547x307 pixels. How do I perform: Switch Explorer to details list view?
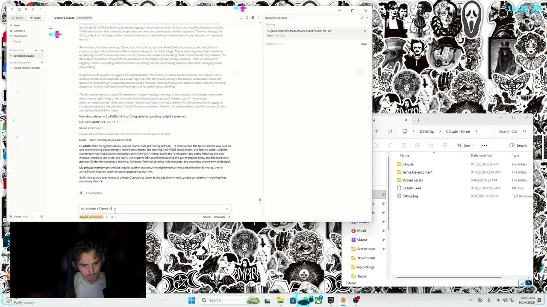[x=522, y=283]
